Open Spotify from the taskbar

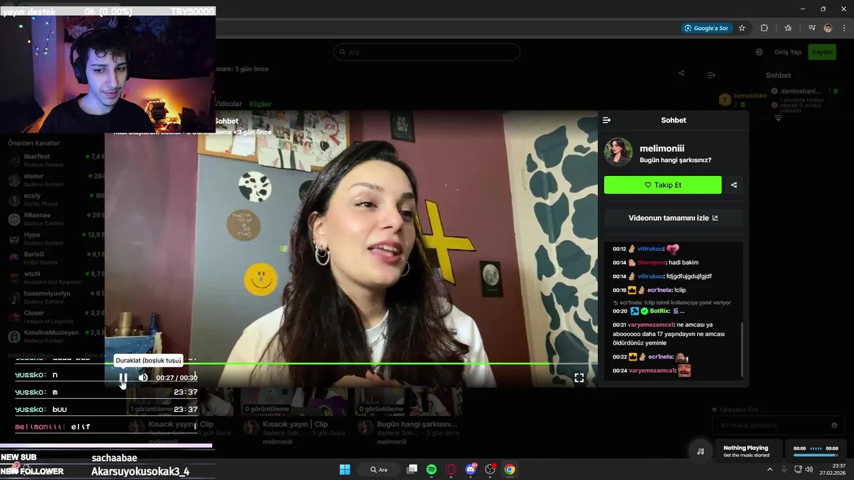432,469
